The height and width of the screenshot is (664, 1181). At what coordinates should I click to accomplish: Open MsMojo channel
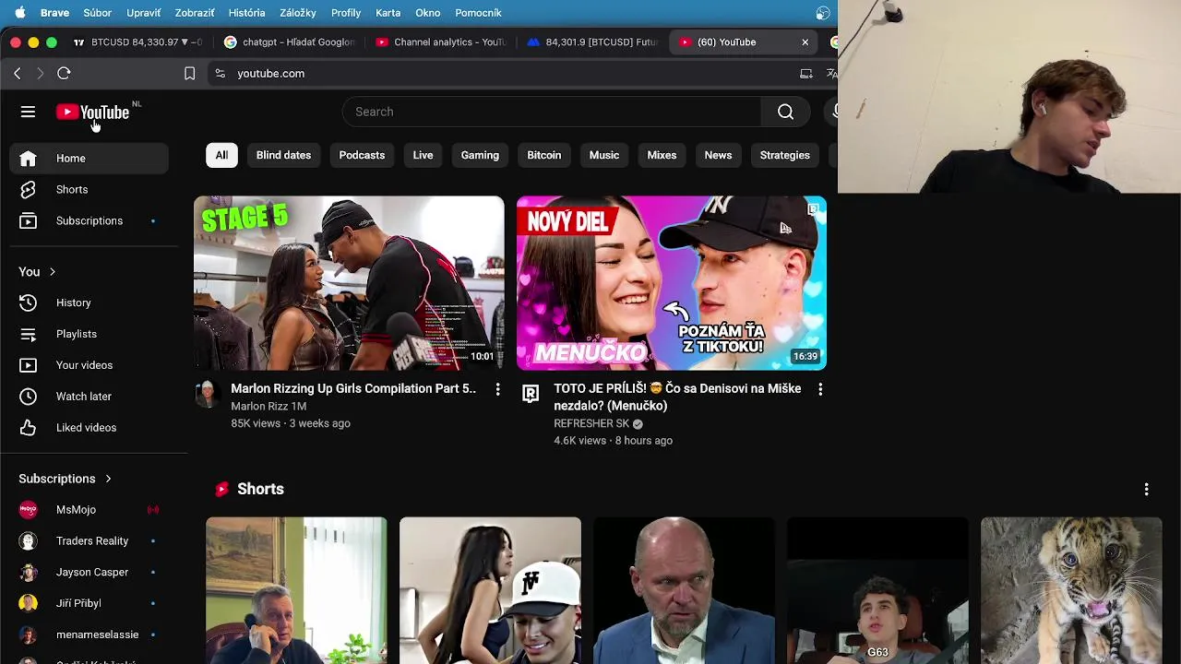(x=89, y=510)
